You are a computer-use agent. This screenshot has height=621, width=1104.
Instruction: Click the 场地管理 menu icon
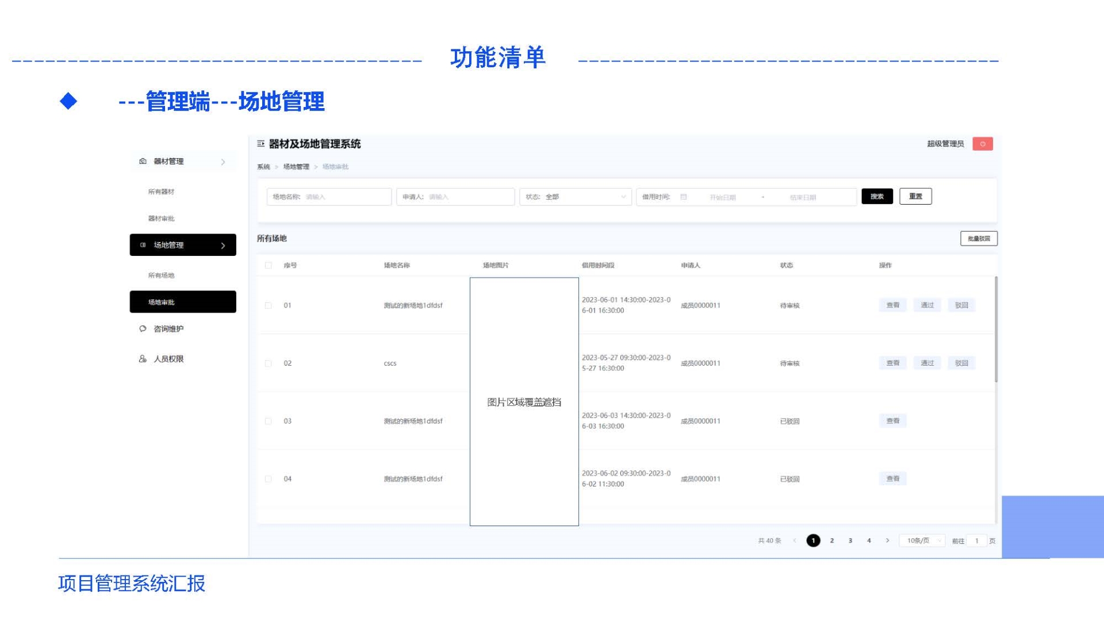point(143,245)
